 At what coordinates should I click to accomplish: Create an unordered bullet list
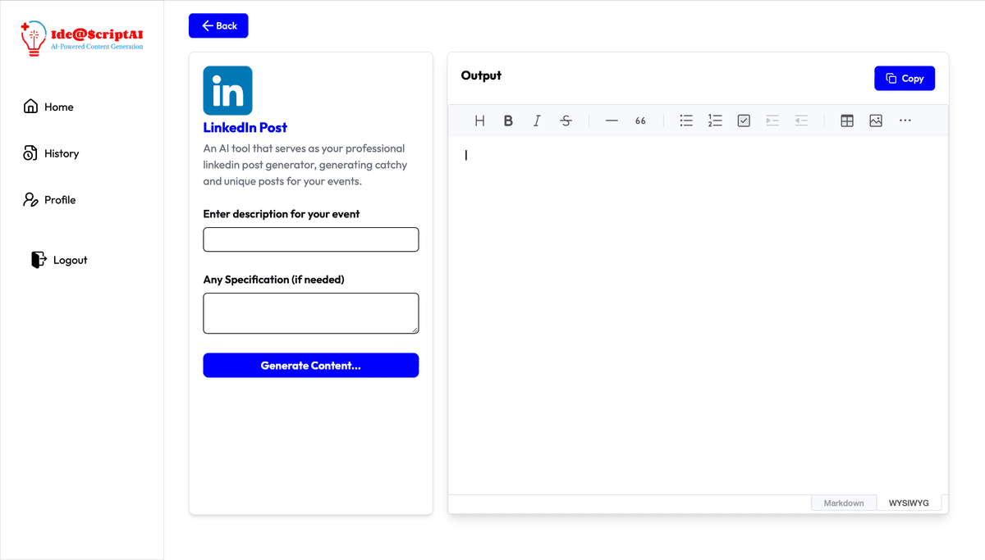(x=686, y=121)
